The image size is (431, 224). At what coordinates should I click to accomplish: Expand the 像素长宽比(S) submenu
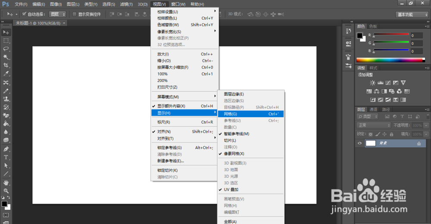tap(185, 31)
